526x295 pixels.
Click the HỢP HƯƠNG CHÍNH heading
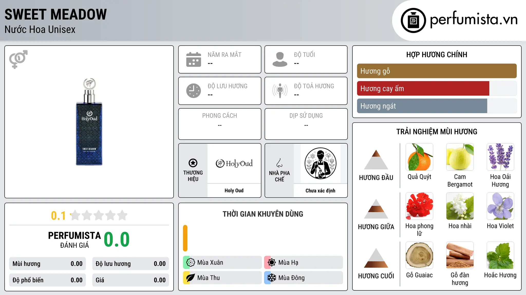tap(437, 55)
